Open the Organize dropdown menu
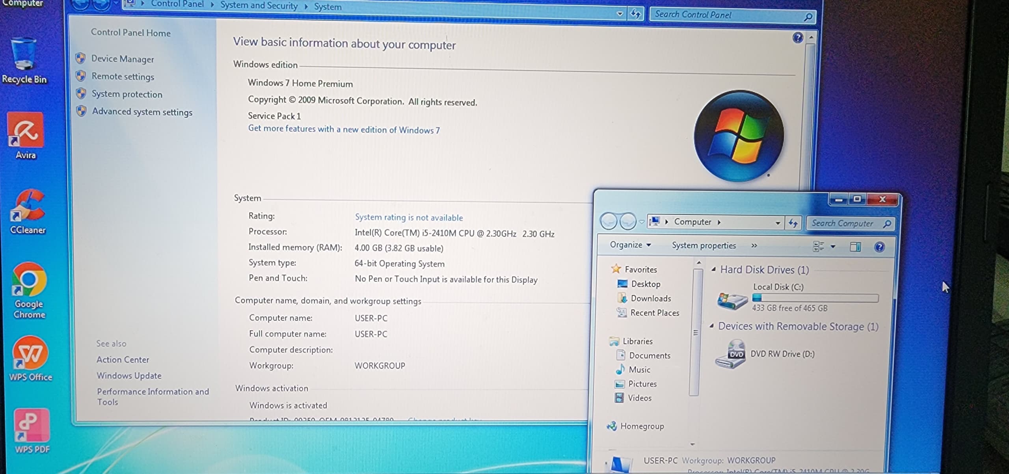Image resolution: width=1009 pixels, height=474 pixels. click(630, 245)
